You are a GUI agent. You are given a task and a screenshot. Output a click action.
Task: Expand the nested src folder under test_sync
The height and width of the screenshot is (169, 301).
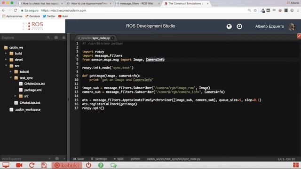pos(16,96)
